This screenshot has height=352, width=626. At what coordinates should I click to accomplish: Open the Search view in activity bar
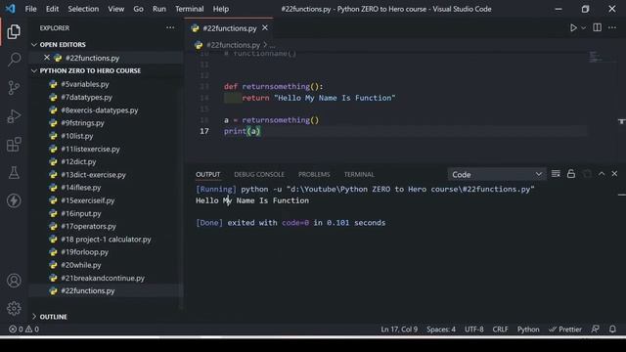[x=14, y=60]
